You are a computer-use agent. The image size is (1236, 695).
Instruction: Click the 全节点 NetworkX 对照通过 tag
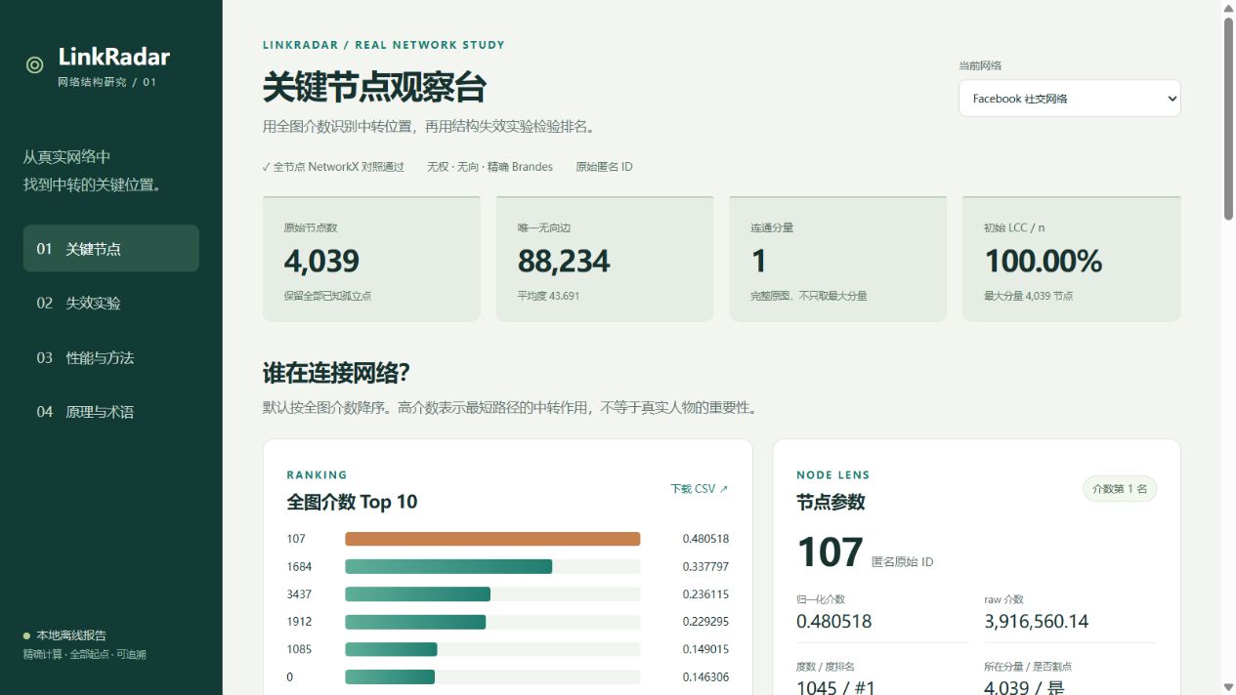coord(333,167)
